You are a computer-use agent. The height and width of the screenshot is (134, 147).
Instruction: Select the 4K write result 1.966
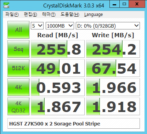(113, 87)
